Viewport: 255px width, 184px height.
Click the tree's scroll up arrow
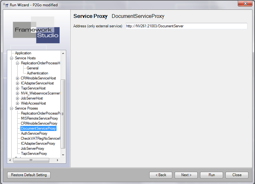(x=63, y=53)
